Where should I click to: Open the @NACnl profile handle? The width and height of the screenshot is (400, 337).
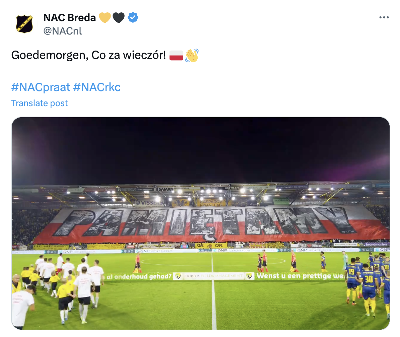click(63, 31)
